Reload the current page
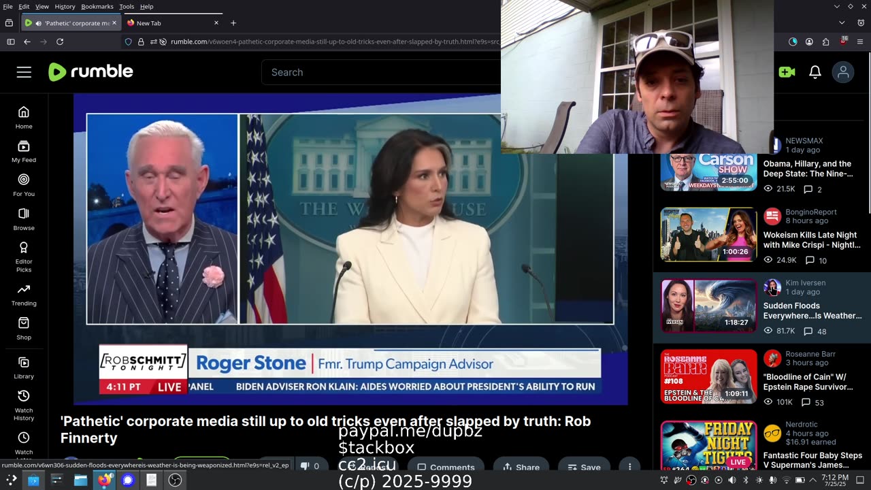The width and height of the screenshot is (871, 490). 60,42
